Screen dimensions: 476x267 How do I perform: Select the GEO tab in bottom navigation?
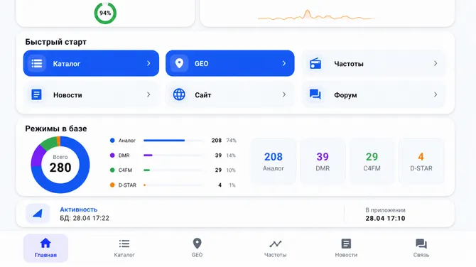pos(197,249)
